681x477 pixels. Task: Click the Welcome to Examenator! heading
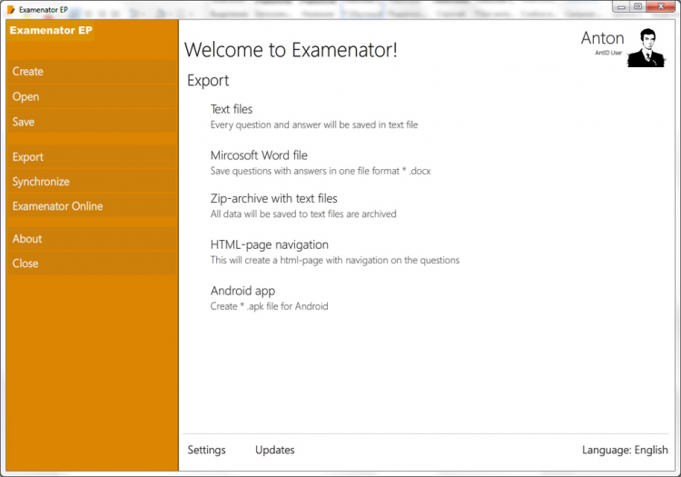pyautogui.click(x=291, y=50)
